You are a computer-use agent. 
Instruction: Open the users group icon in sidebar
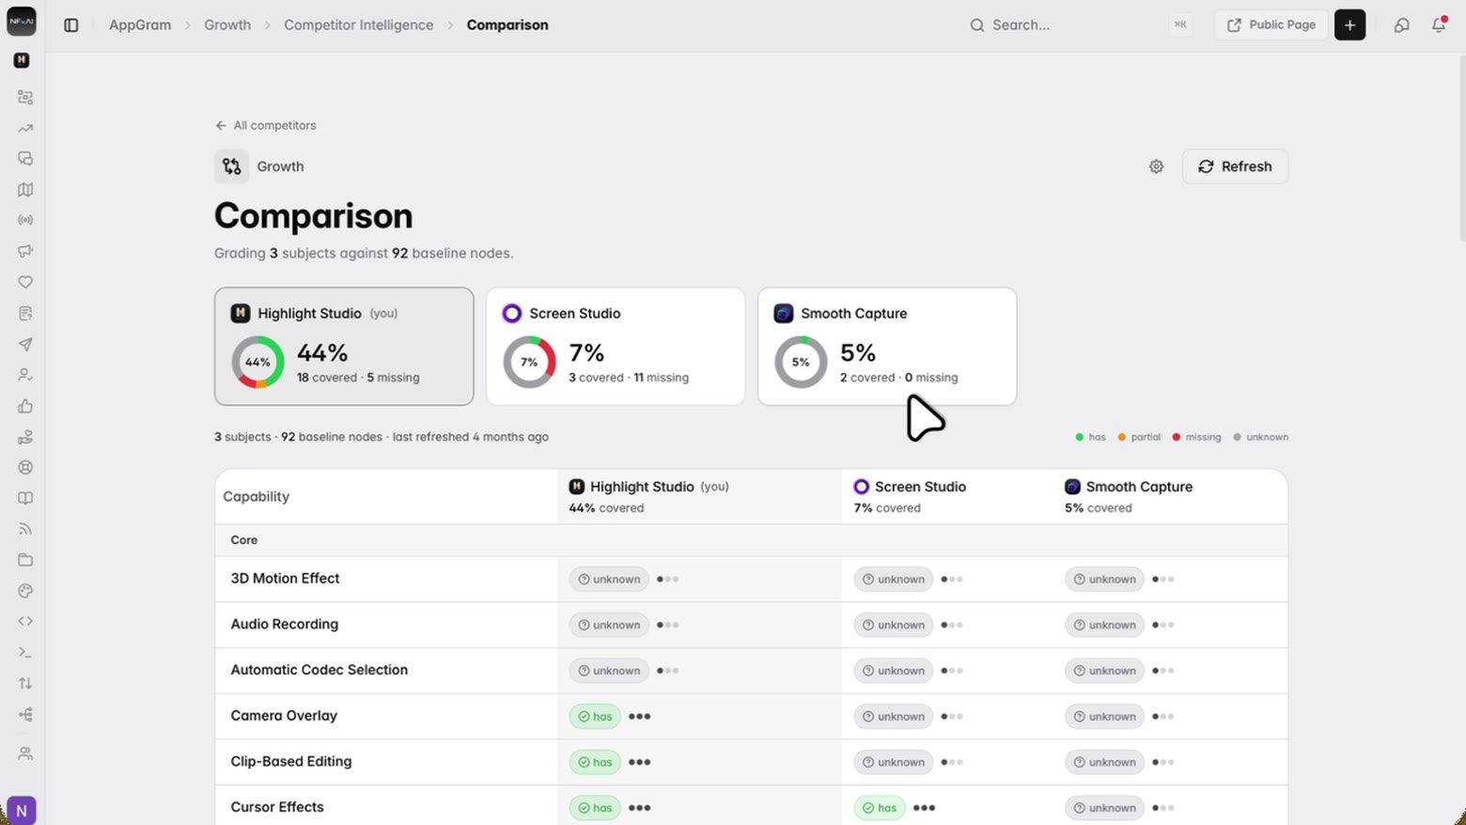[25, 754]
